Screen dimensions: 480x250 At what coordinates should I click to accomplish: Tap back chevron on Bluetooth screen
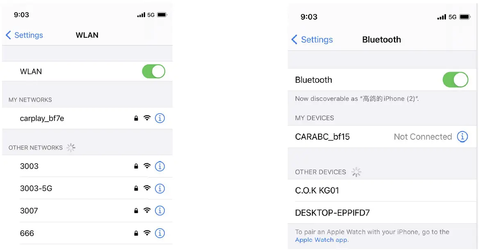pyautogui.click(x=294, y=40)
